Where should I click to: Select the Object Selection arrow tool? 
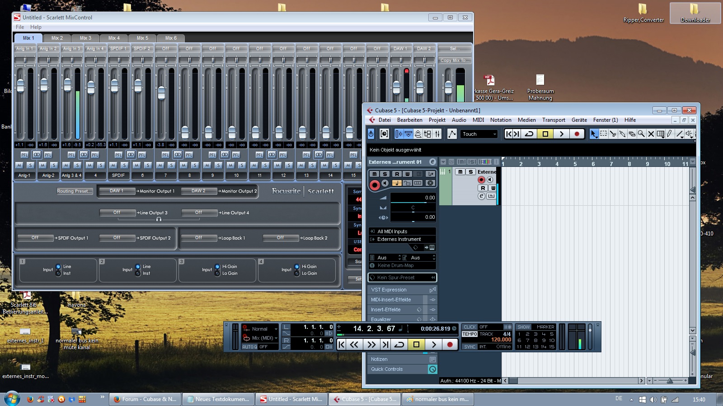tap(594, 134)
